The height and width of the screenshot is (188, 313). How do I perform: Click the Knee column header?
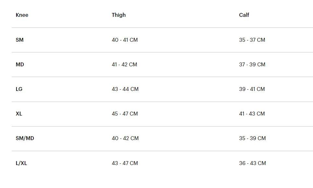click(22, 15)
